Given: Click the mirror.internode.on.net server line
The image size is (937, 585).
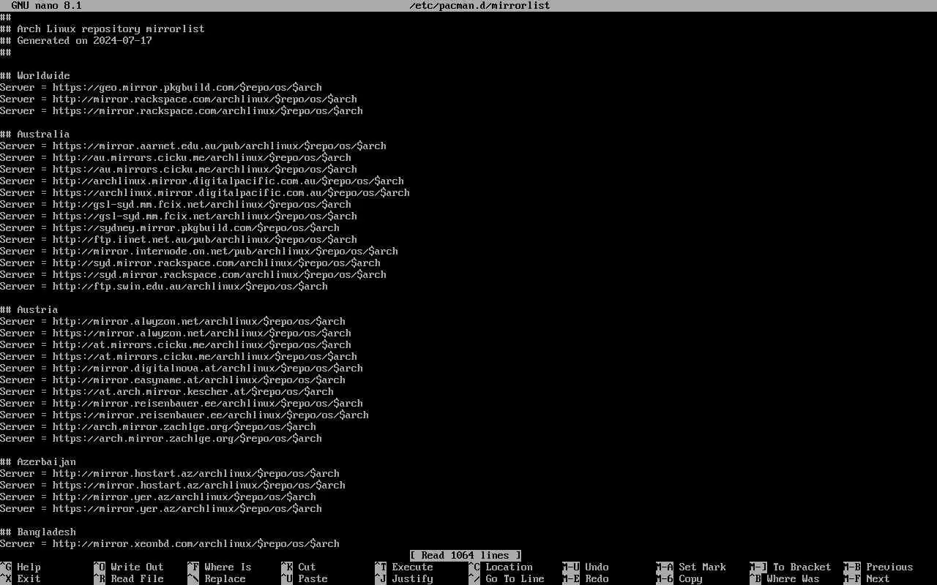Looking at the screenshot, I should [199, 251].
